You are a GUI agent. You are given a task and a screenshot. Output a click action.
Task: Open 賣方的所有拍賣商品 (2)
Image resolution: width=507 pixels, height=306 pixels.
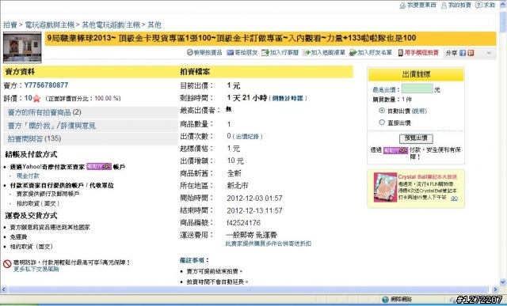click(90, 112)
